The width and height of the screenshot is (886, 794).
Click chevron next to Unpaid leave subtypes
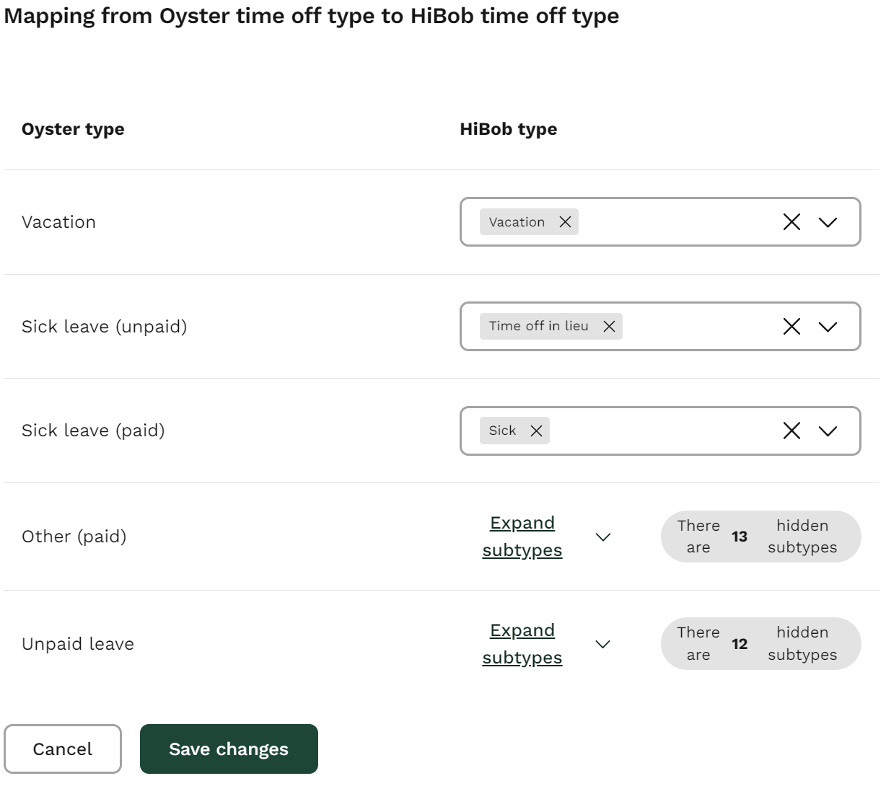[x=603, y=644]
